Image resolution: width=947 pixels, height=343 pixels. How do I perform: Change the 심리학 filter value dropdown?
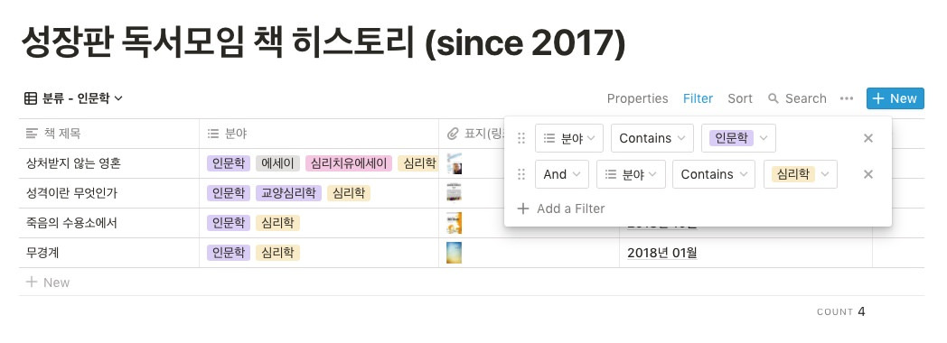click(801, 174)
